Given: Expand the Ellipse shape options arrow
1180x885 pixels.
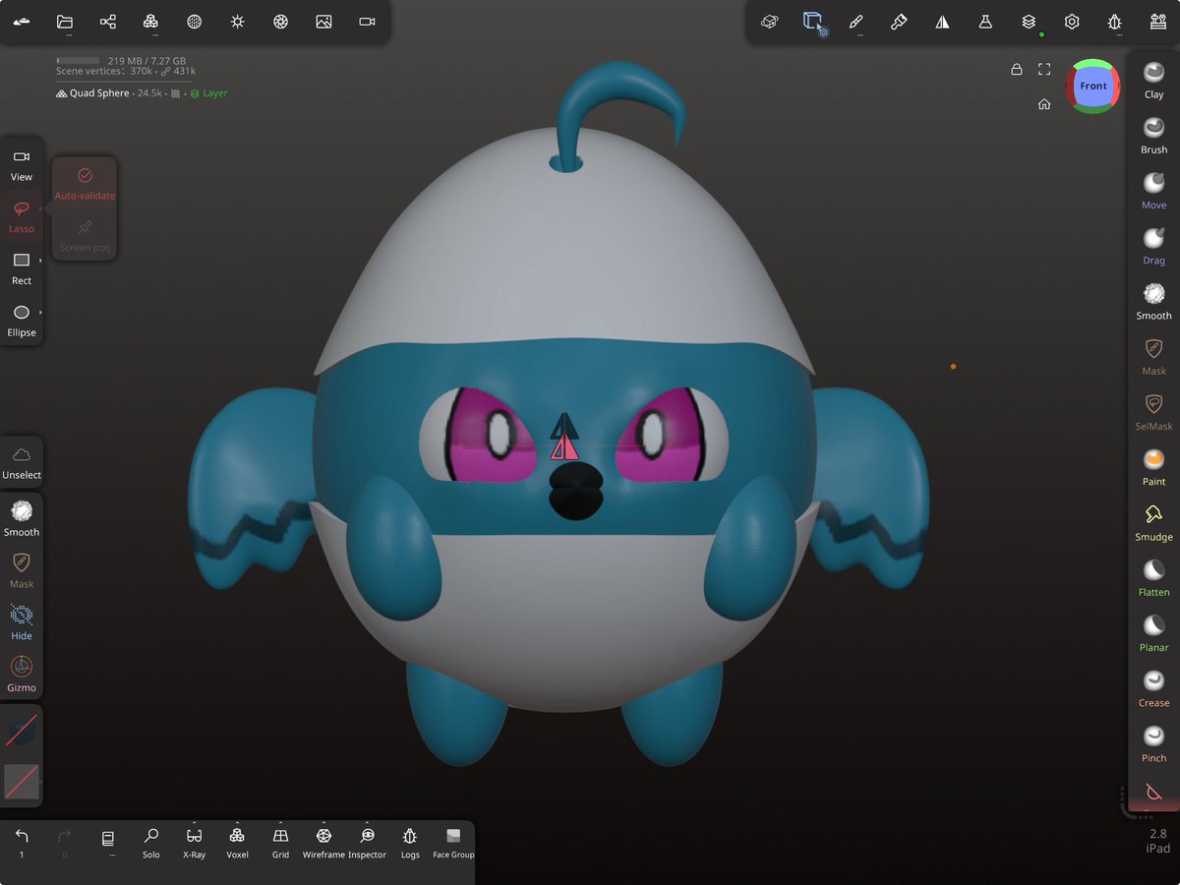Looking at the screenshot, I should coord(40,313).
